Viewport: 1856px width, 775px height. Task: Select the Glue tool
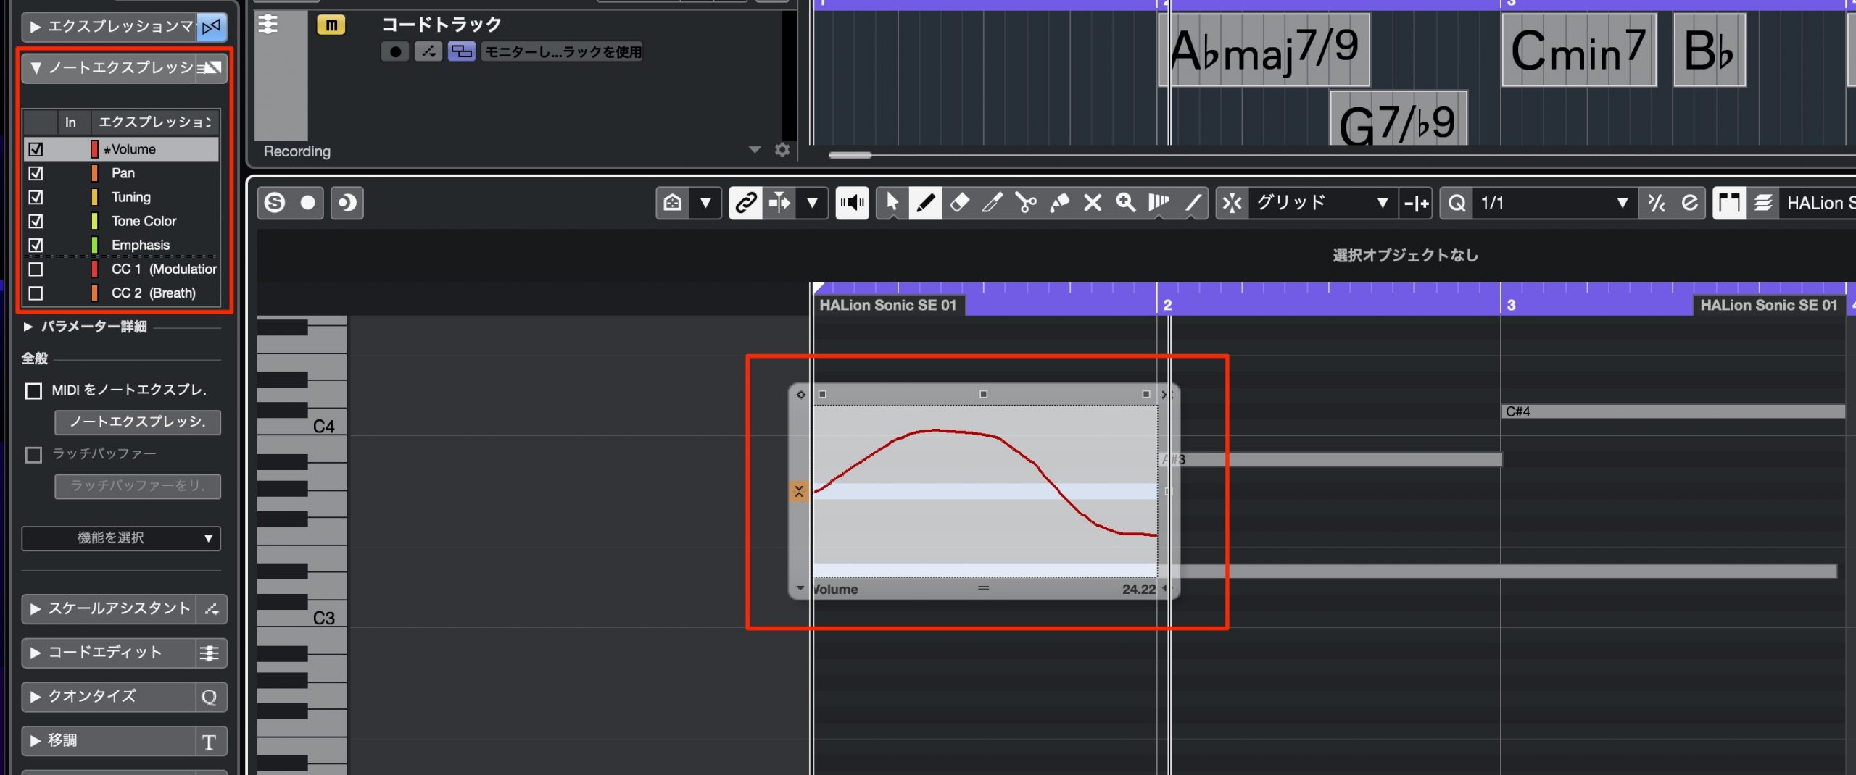coord(1059,203)
